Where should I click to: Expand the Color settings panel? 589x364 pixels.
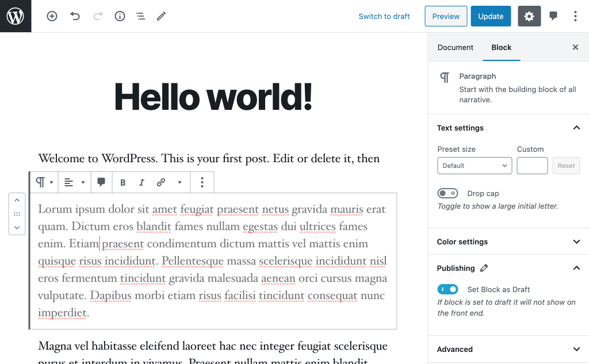point(508,242)
